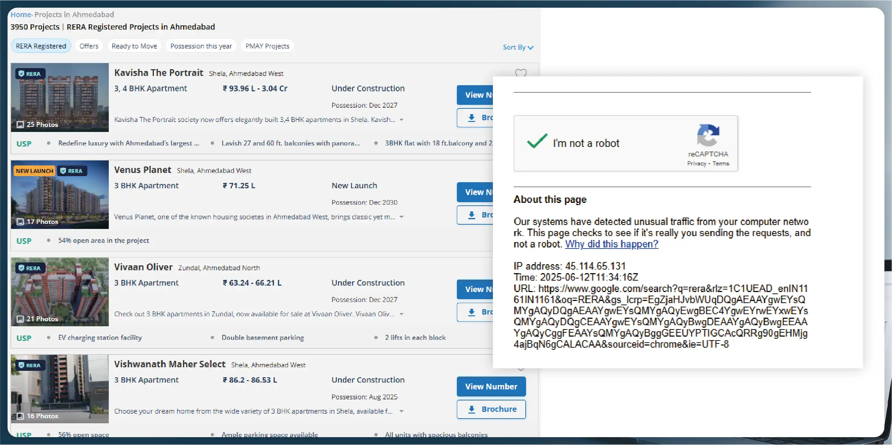
Task: Open the Sort By dropdown
Action: (x=518, y=47)
